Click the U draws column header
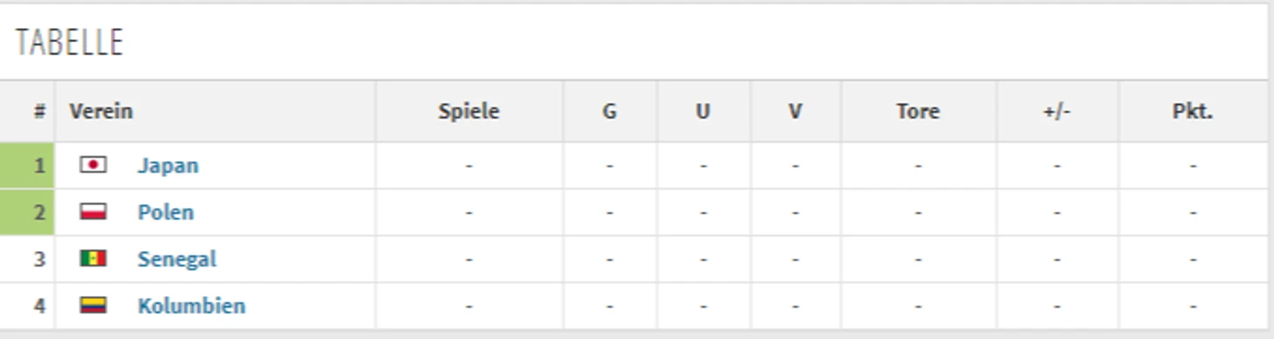The width and height of the screenshot is (1274, 339). [x=702, y=112]
